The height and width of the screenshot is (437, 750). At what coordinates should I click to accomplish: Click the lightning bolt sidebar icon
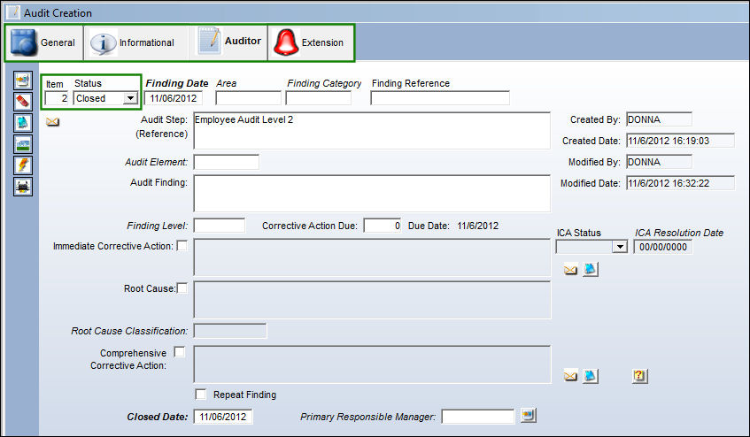click(22, 165)
